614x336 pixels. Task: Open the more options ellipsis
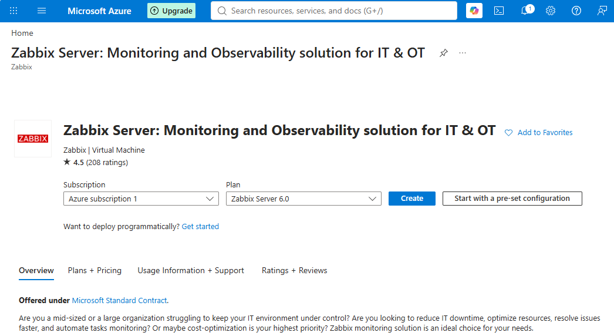463,53
